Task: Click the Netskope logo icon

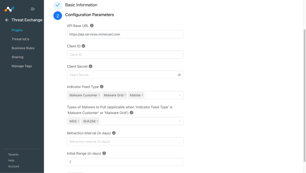Action: pos(9,9)
